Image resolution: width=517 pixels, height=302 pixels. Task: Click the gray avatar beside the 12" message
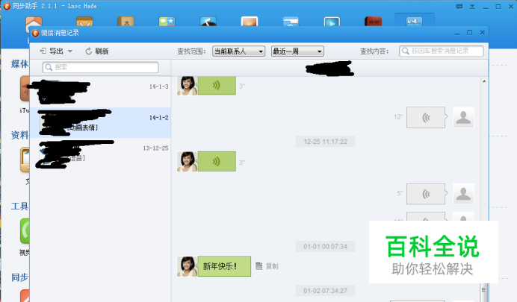(463, 118)
